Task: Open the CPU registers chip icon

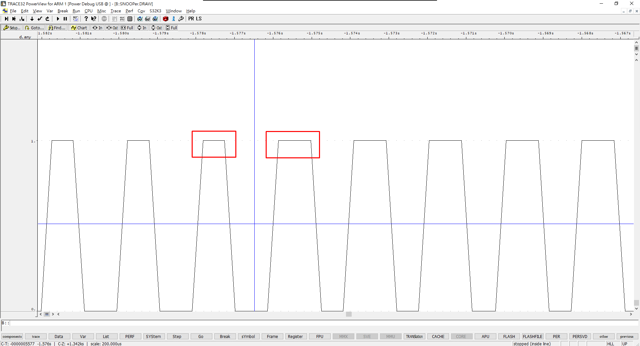Action: click(130, 19)
